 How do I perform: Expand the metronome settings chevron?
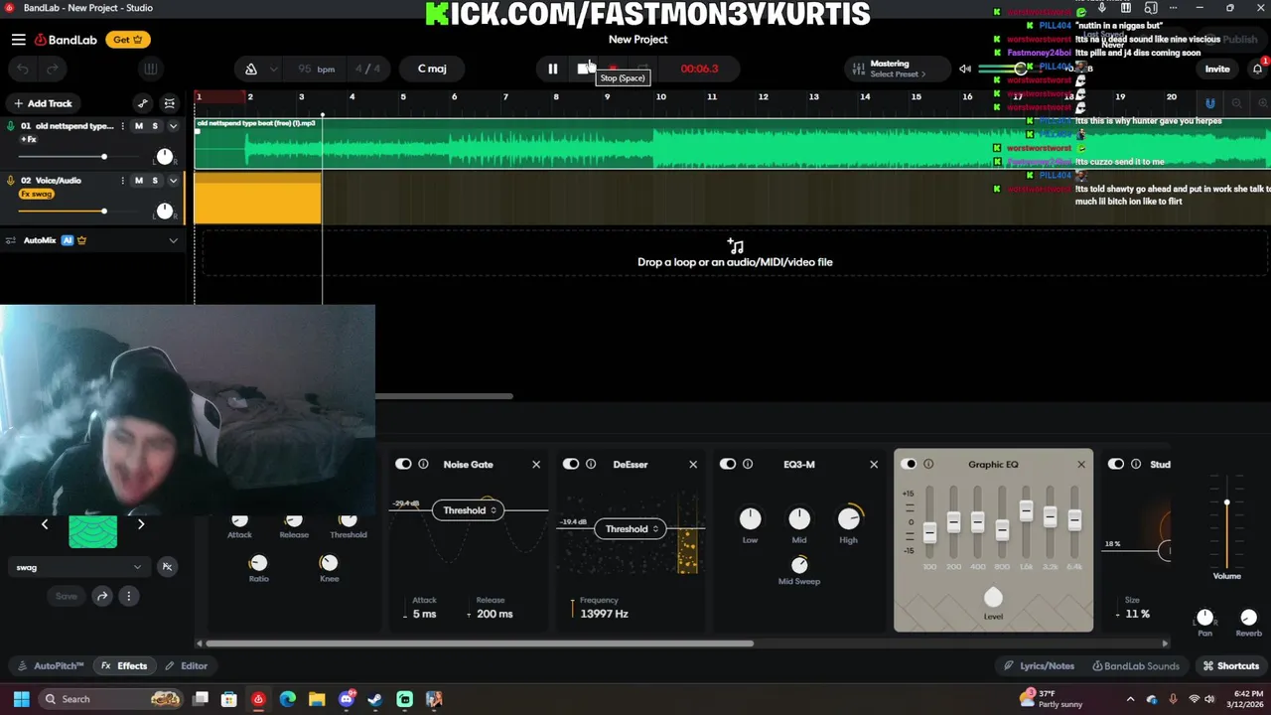click(x=273, y=70)
